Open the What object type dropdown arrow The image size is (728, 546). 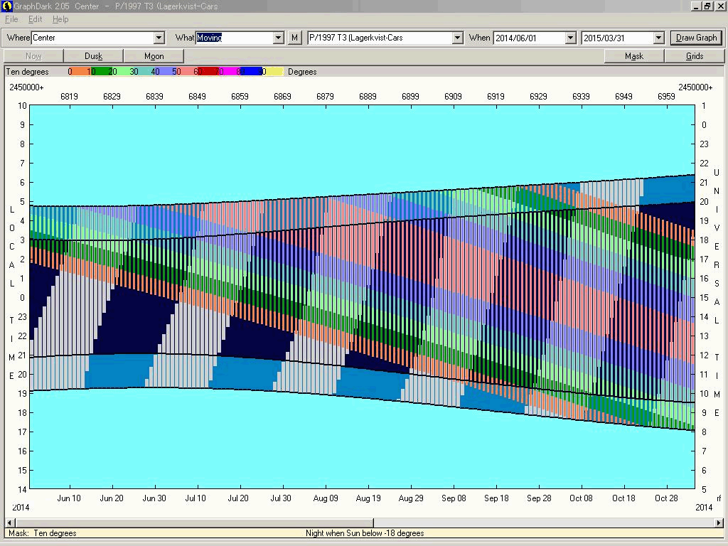(279, 38)
